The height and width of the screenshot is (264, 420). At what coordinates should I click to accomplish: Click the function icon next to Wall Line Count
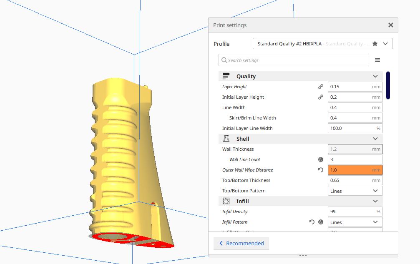[x=321, y=159]
